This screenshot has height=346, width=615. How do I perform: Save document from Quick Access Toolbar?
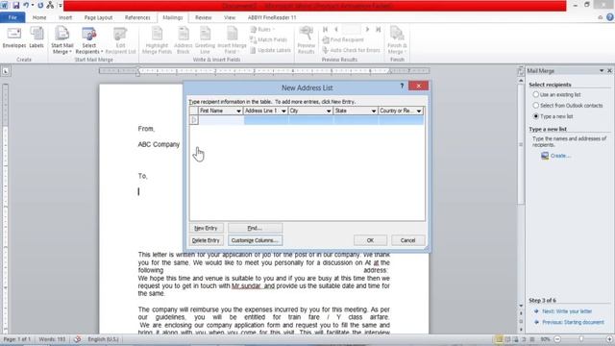tap(16, 6)
